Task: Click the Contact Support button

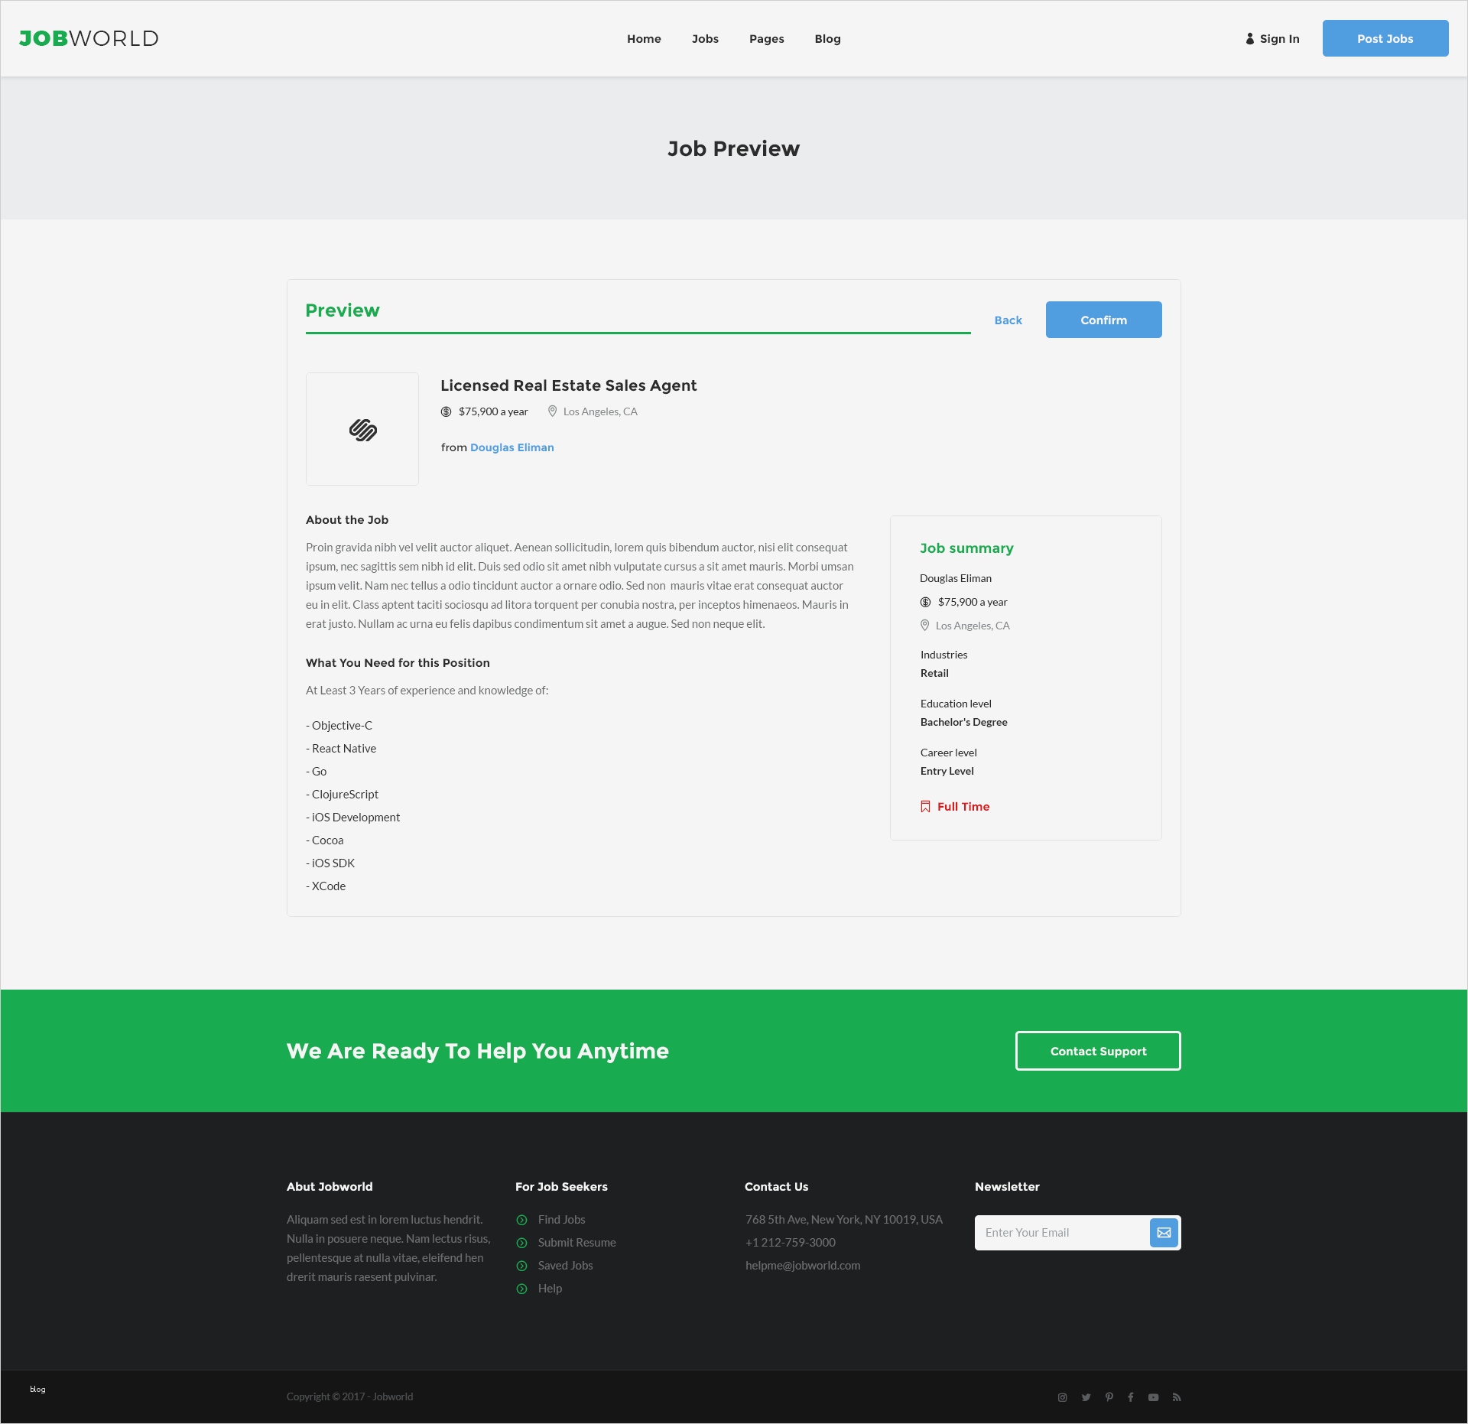Action: coord(1098,1051)
